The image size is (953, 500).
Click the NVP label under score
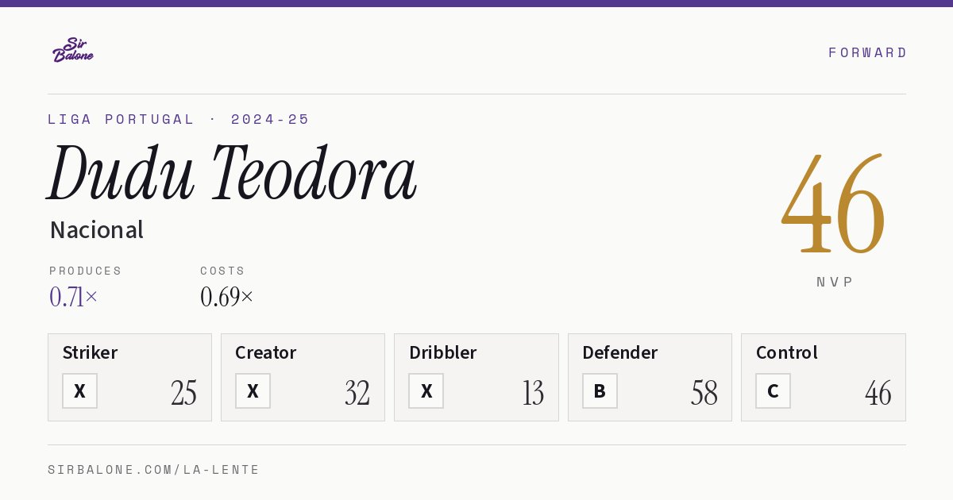pos(835,282)
